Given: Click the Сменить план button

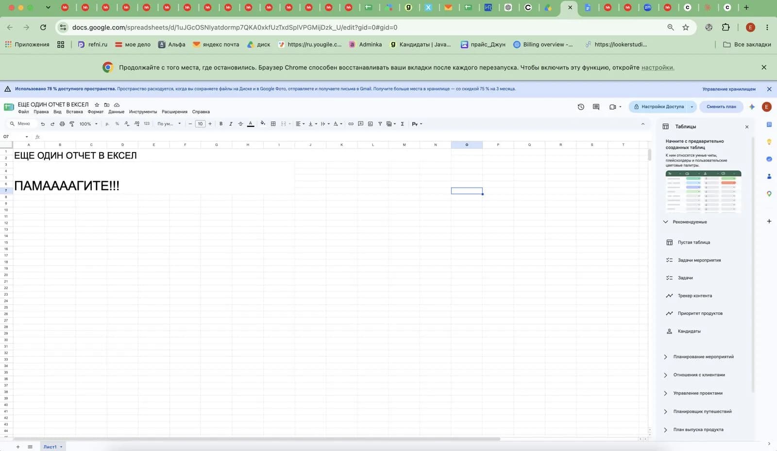Looking at the screenshot, I should pos(721,107).
